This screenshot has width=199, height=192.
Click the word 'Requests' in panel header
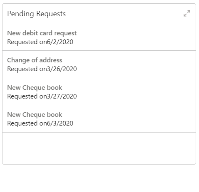[x=51, y=14]
